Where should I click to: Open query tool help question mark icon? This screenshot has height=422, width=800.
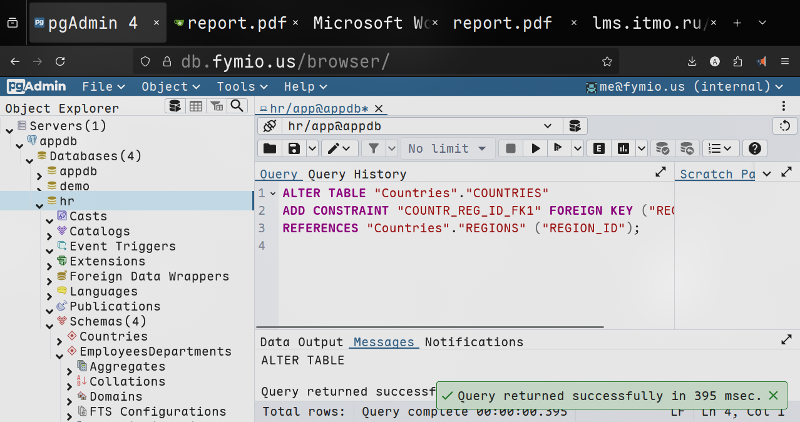point(755,148)
